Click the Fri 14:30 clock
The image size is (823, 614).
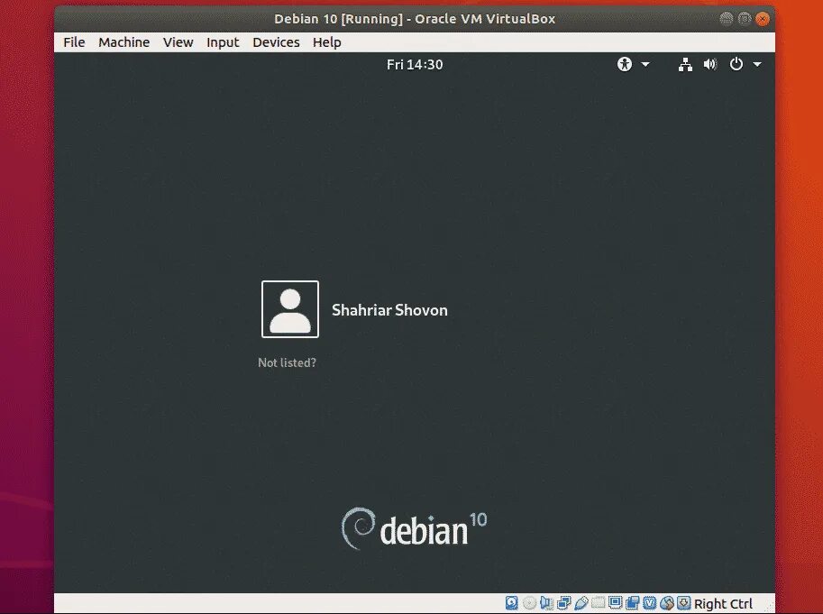click(x=415, y=65)
